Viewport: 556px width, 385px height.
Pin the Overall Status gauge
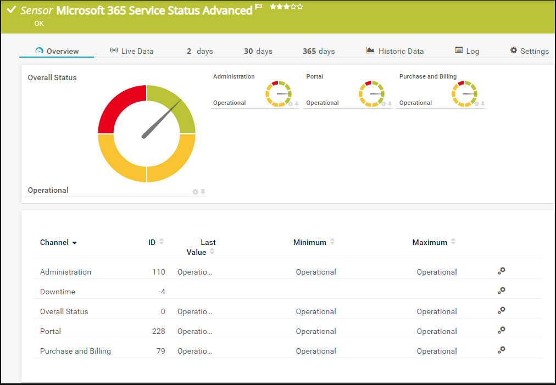tap(203, 191)
